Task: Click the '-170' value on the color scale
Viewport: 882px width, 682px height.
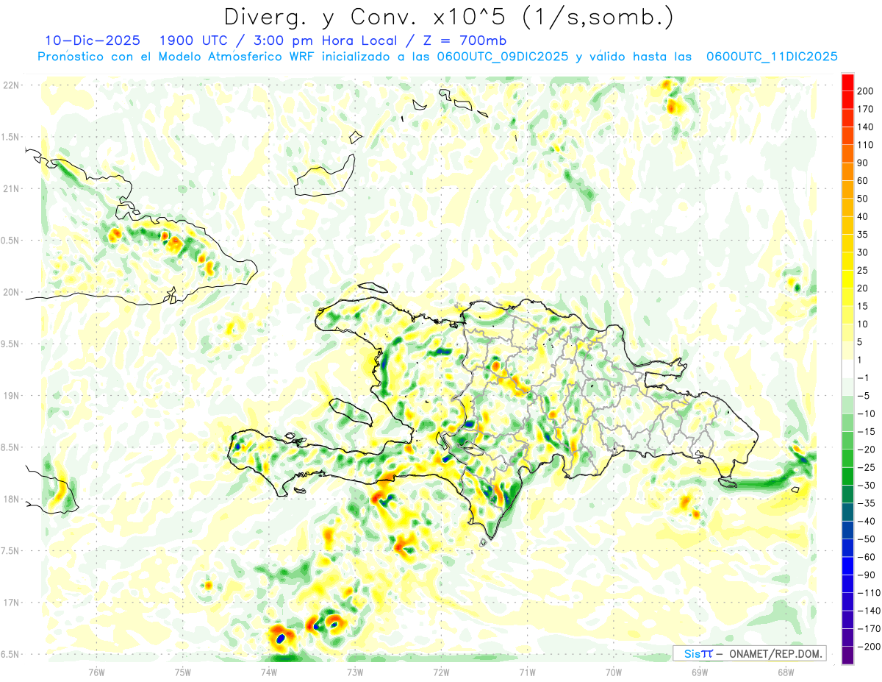Action: [868, 629]
